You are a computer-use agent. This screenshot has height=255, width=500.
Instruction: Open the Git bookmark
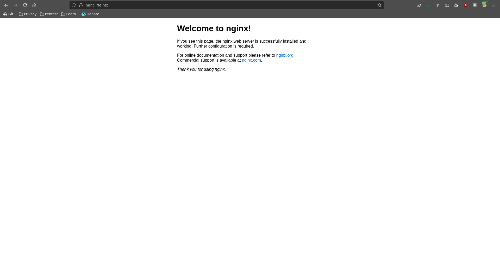pos(8,14)
